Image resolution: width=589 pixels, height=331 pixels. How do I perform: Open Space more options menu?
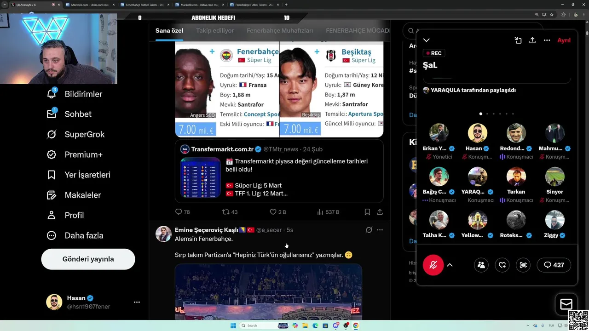(x=547, y=40)
